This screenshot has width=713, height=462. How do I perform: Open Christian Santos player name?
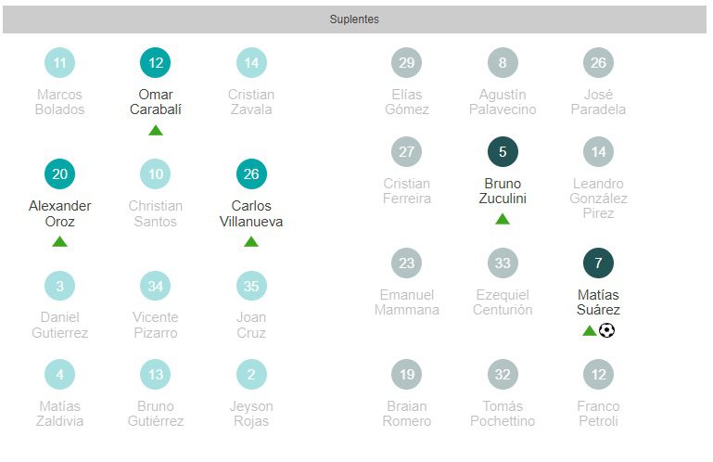(x=156, y=213)
